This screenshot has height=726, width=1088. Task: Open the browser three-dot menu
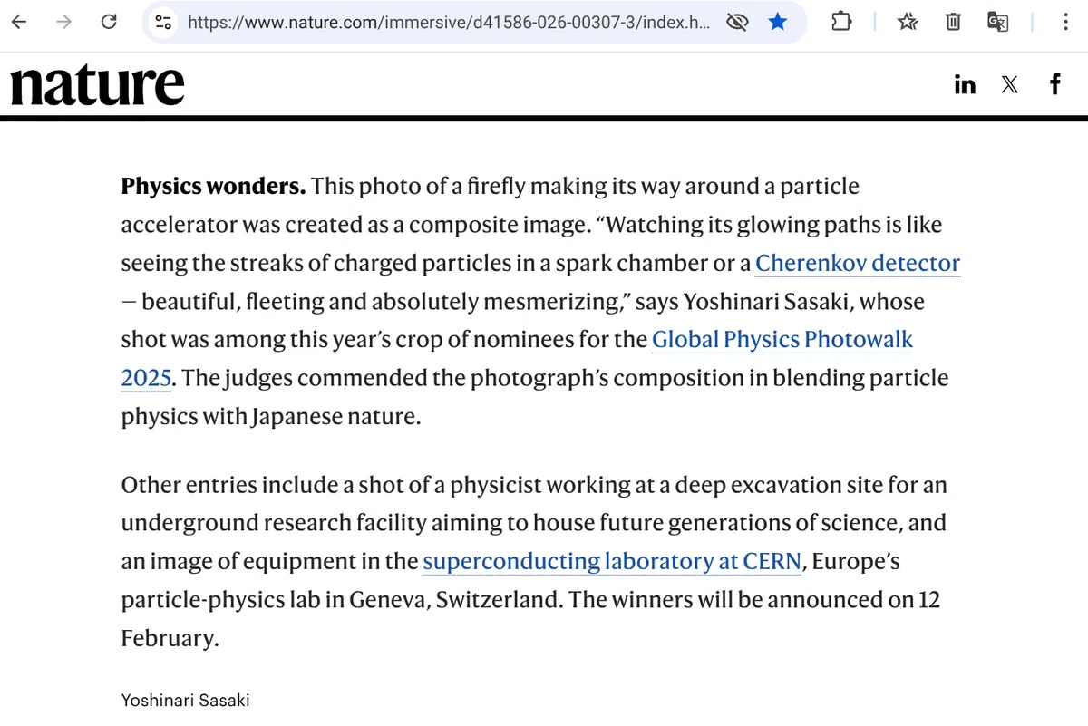pos(1065,22)
